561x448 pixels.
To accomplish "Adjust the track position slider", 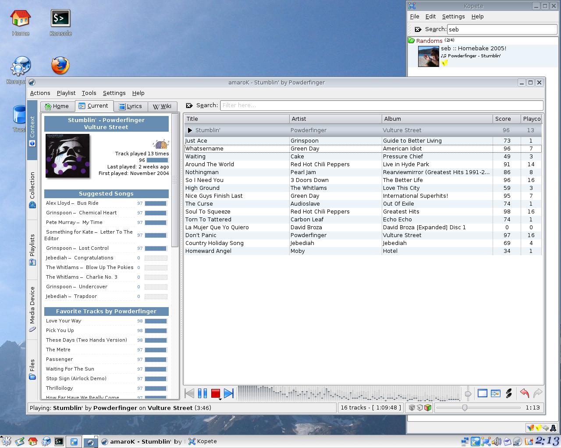I will [478, 408].
